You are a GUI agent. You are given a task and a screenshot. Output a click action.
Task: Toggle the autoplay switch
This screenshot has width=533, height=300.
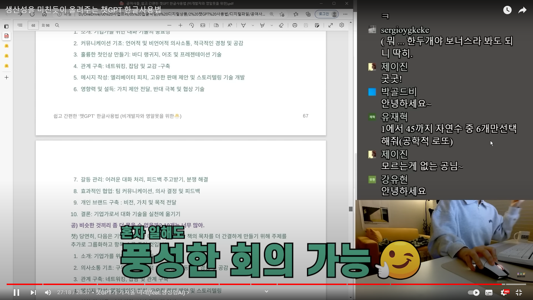point(473,292)
